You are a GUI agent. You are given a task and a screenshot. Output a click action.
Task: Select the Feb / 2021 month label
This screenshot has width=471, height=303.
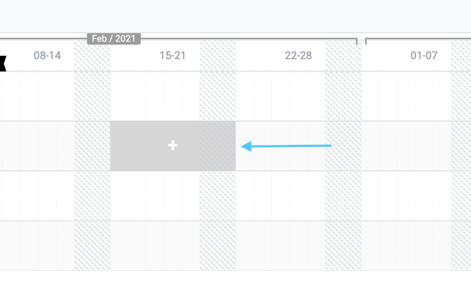tap(114, 39)
